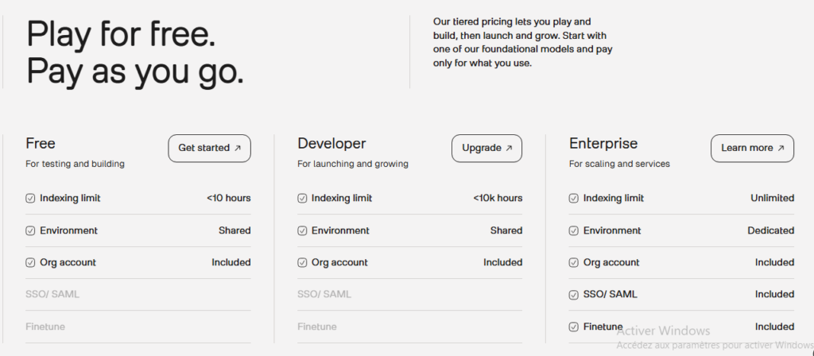The width and height of the screenshot is (814, 356).
Task: Click Enterprise plan Finetune check icon
Action: (x=574, y=327)
